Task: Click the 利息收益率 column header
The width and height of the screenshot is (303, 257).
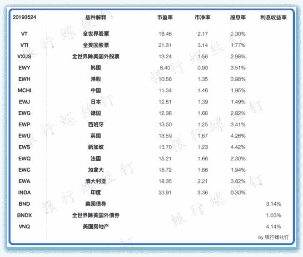Action: coord(273,17)
